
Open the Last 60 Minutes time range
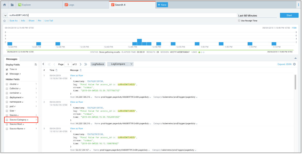(x=257, y=15)
